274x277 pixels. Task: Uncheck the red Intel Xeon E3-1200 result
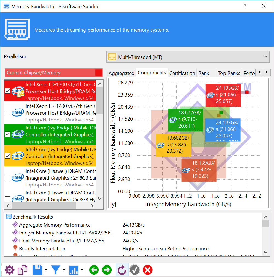pyautogui.click(x=8, y=91)
